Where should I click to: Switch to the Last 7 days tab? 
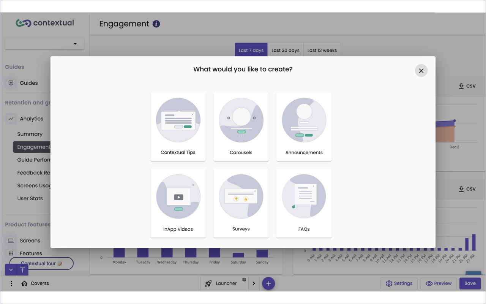tap(251, 50)
